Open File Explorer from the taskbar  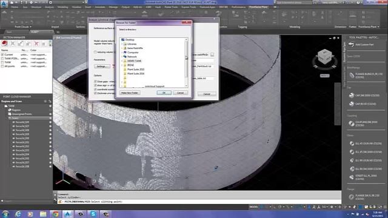point(43,214)
